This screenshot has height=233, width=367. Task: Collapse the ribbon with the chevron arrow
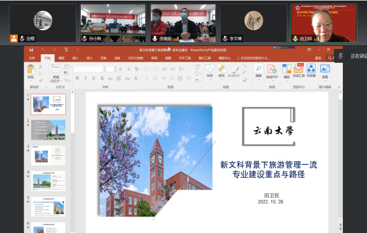tap(339, 87)
